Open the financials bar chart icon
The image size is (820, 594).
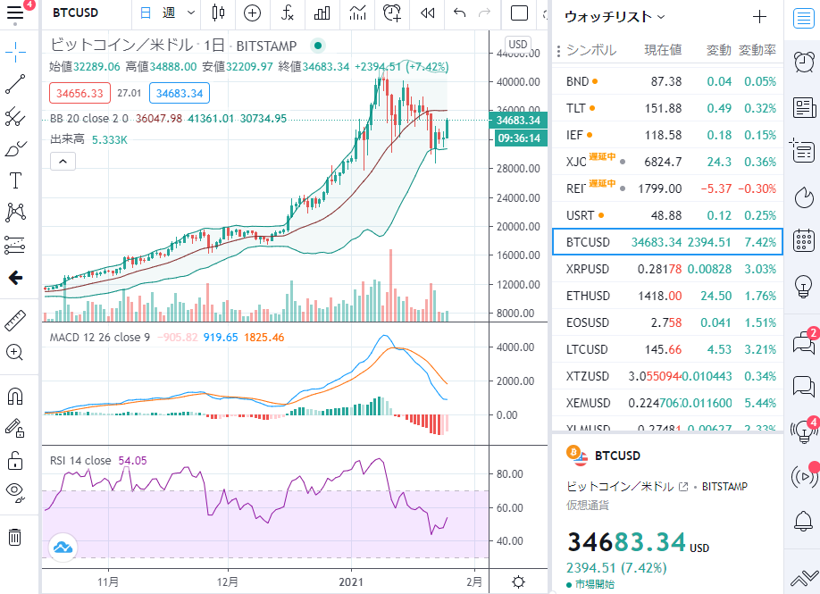(x=322, y=13)
